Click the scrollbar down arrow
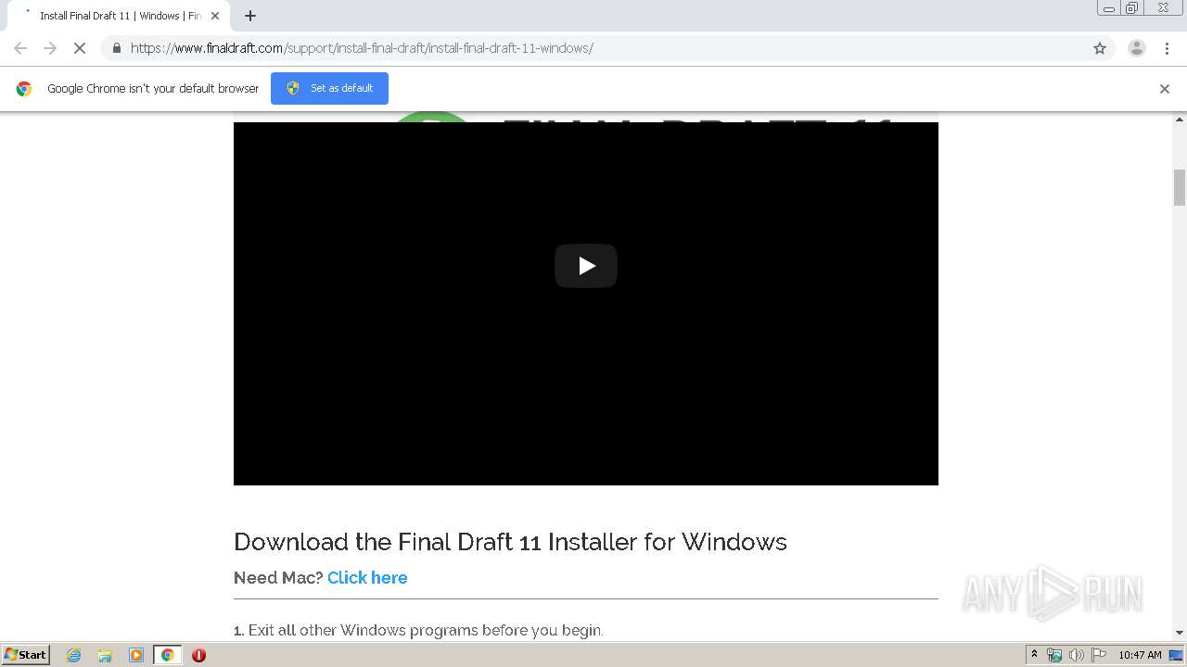This screenshot has width=1187, height=667. (1180, 633)
